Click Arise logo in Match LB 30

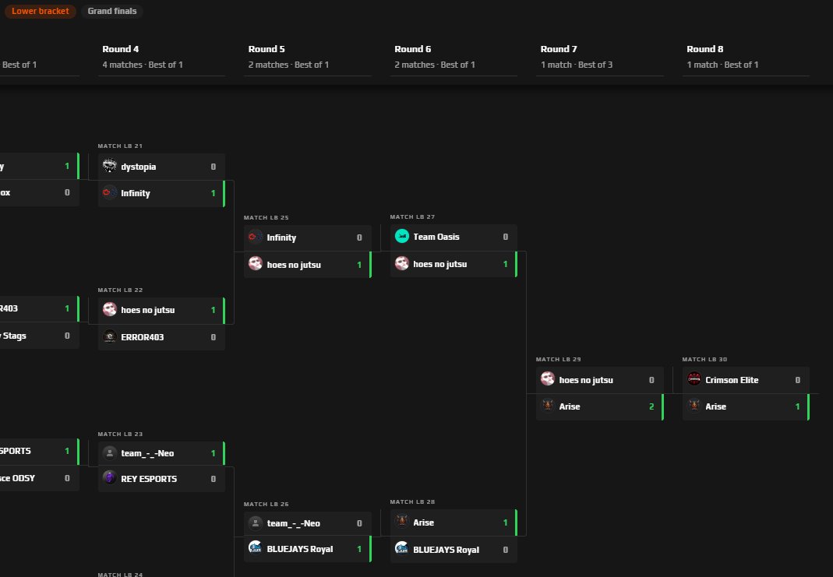(694, 406)
